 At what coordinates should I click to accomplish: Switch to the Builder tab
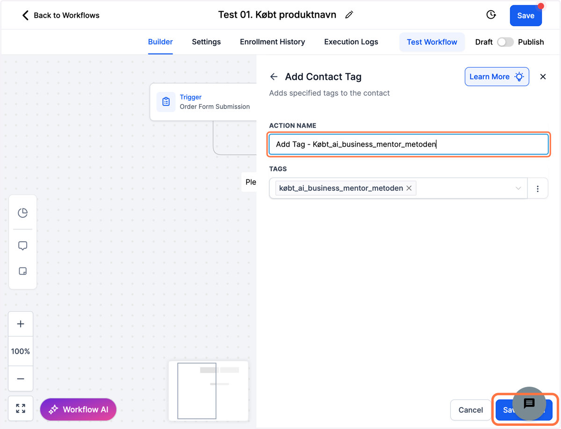click(160, 42)
